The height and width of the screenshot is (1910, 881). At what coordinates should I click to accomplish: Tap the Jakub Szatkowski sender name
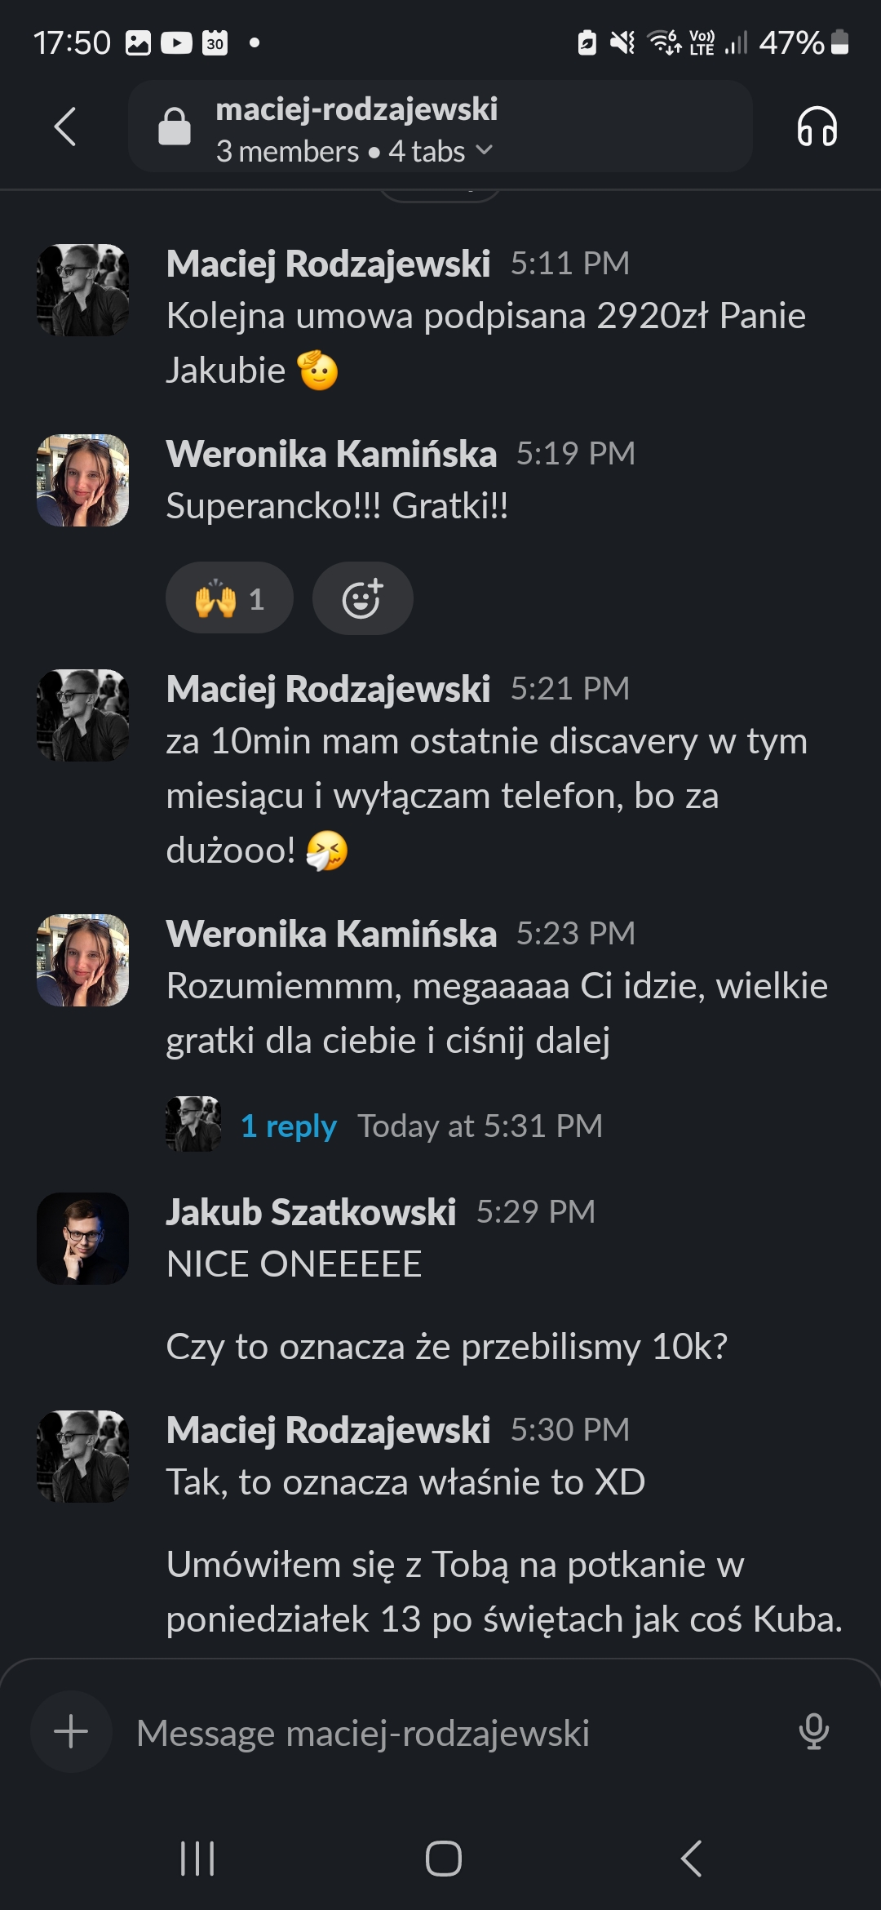pyautogui.click(x=311, y=1212)
